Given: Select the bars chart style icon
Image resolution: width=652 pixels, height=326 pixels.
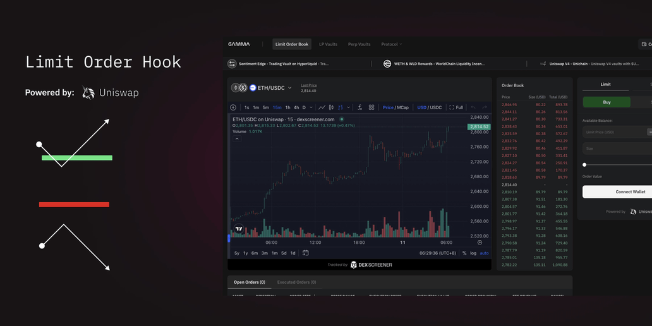Looking at the screenshot, I should 341,107.
